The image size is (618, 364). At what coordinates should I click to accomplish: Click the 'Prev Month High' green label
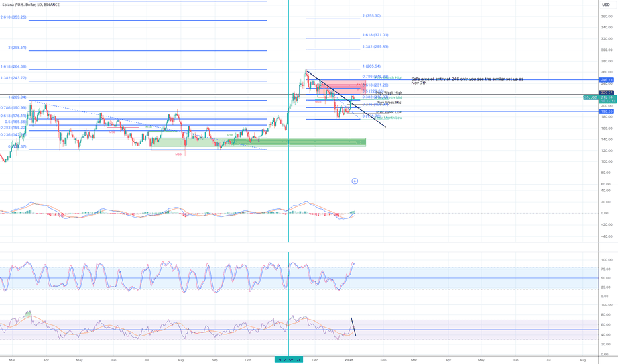click(x=389, y=78)
